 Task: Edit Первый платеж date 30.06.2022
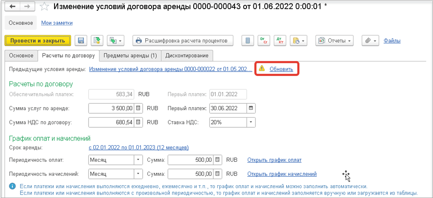click(x=228, y=108)
